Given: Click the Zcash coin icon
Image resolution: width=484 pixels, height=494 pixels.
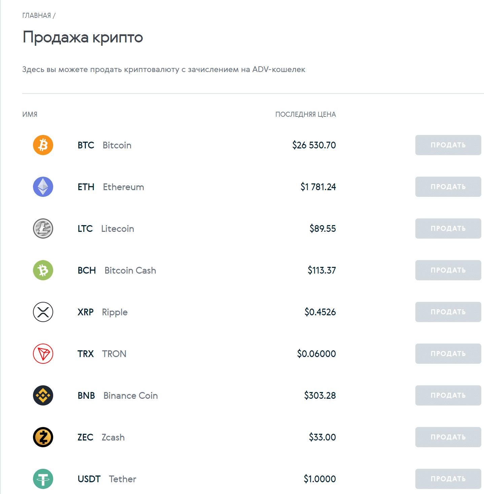Looking at the screenshot, I should 43,437.
